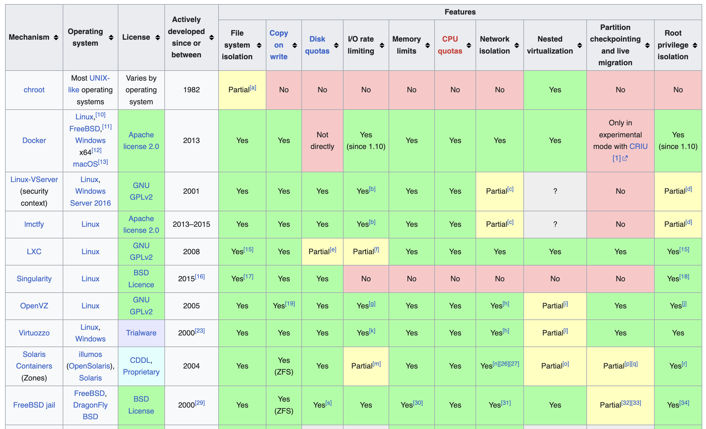This screenshot has height=429, width=706.
Task: Click sort arrows for Operating system column
Action: [111, 37]
